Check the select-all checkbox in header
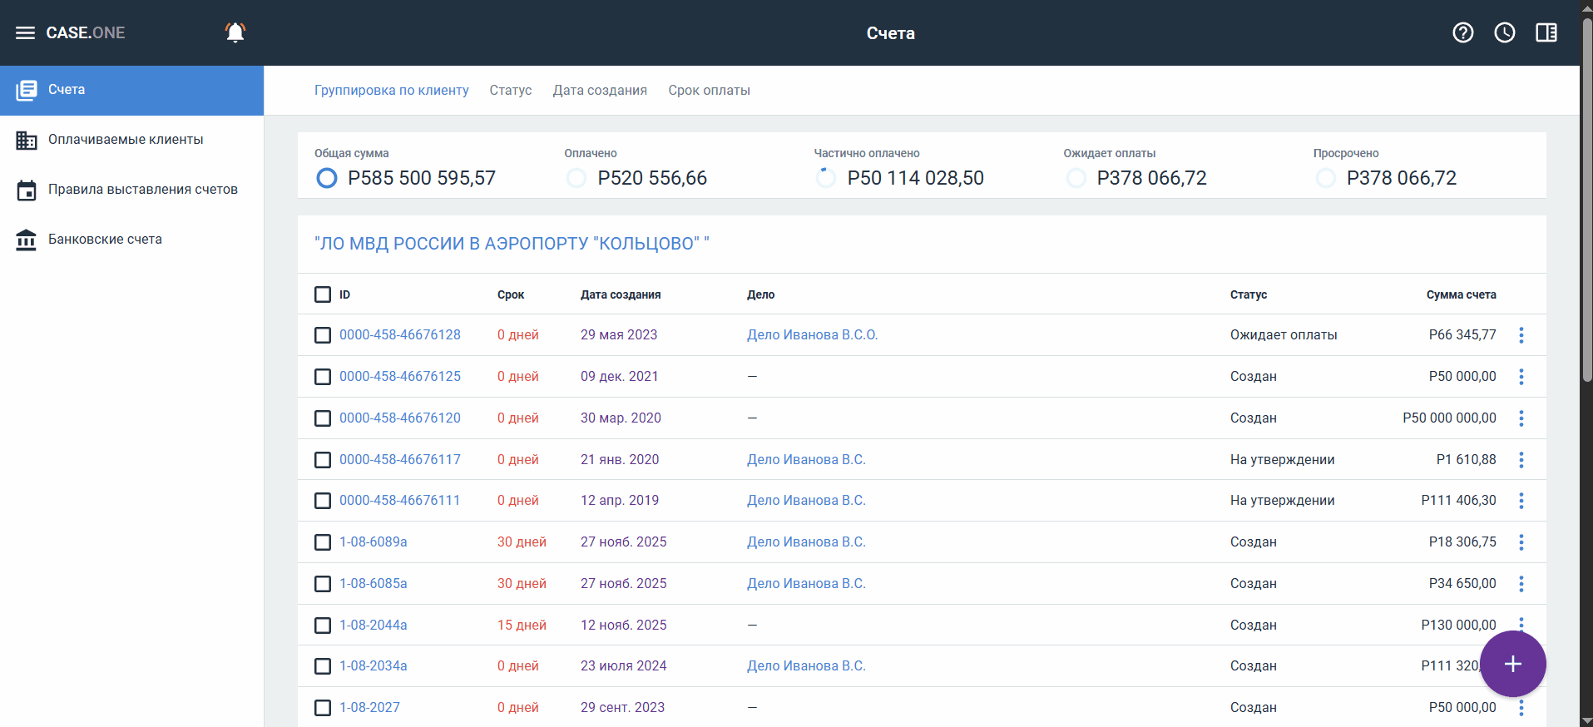Viewport: 1593px width, 727px height. (323, 294)
